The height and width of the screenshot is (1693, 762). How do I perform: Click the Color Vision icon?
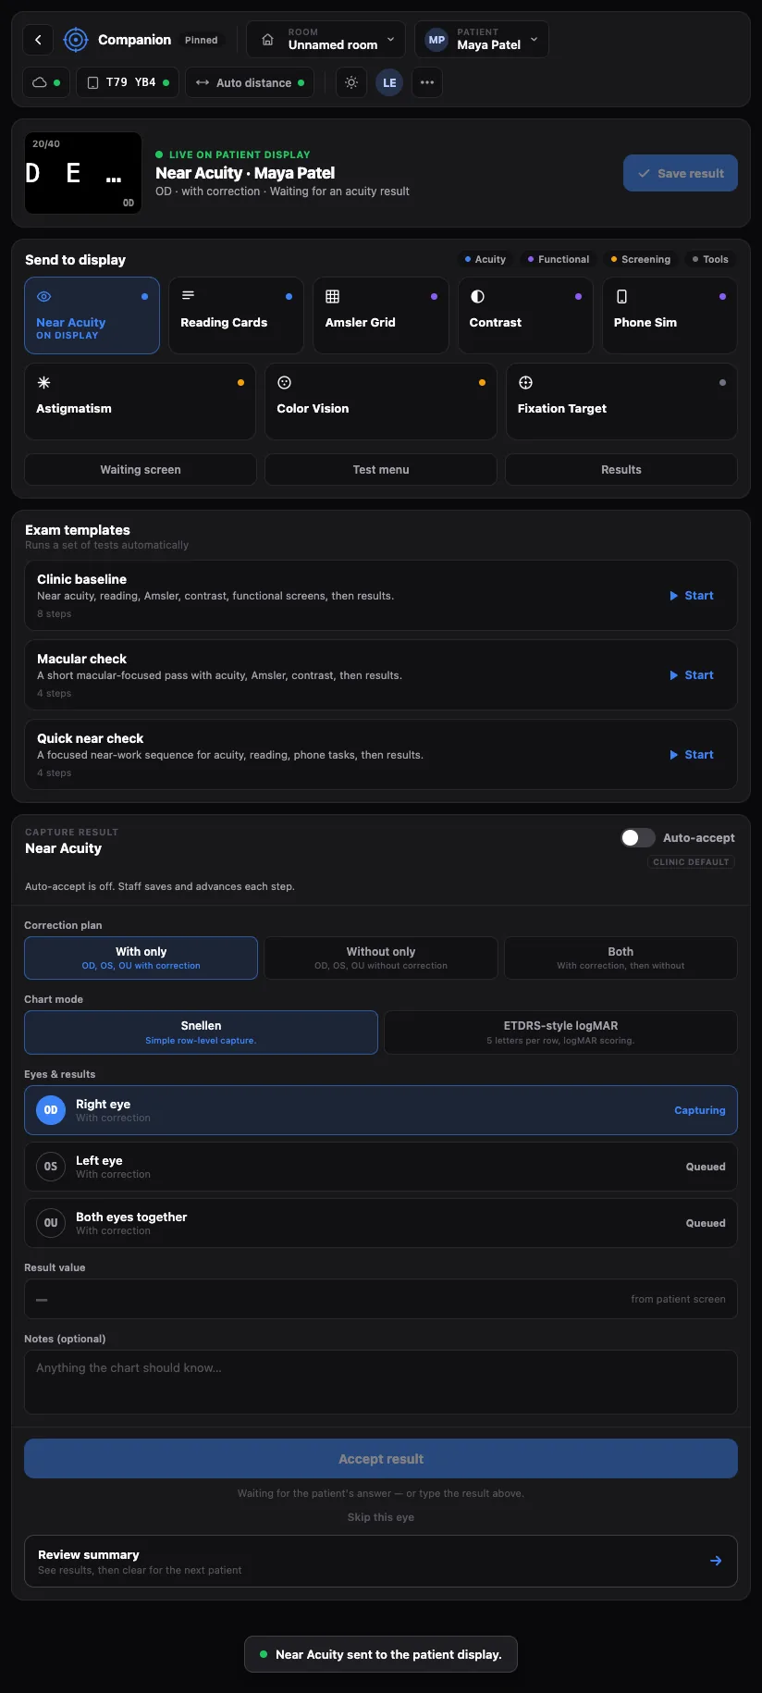pos(285,382)
